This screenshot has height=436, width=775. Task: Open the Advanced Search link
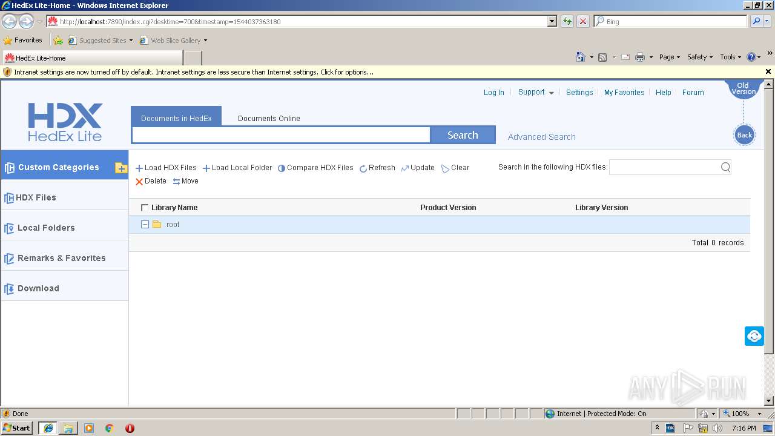541,137
